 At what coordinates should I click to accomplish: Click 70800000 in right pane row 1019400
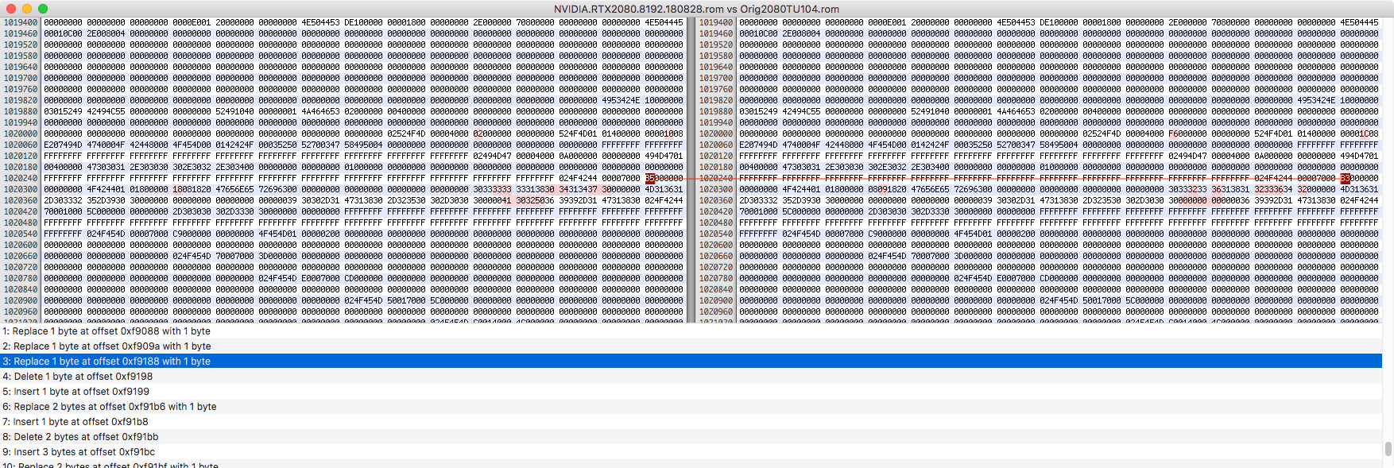(1230, 22)
